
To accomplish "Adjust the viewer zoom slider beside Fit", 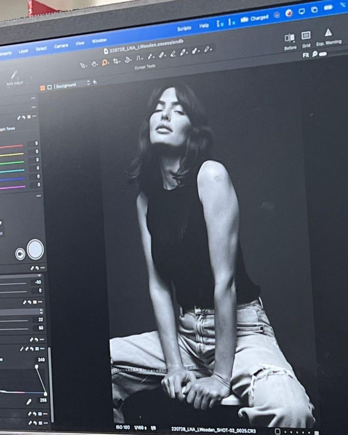I will tap(323, 54).
